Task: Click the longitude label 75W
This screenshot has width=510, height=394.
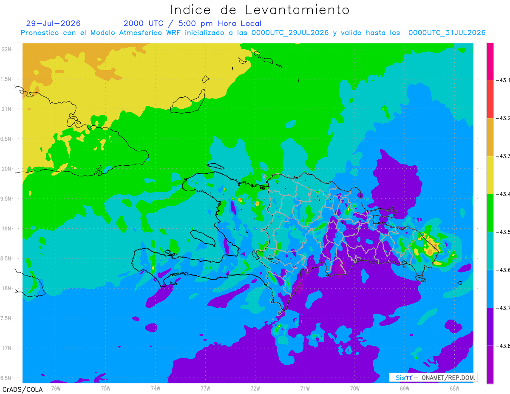Action: pyautogui.click(x=106, y=388)
